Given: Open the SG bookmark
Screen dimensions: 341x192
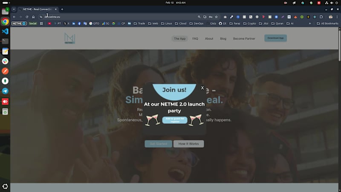Looking at the screenshot, I should point(106,23).
